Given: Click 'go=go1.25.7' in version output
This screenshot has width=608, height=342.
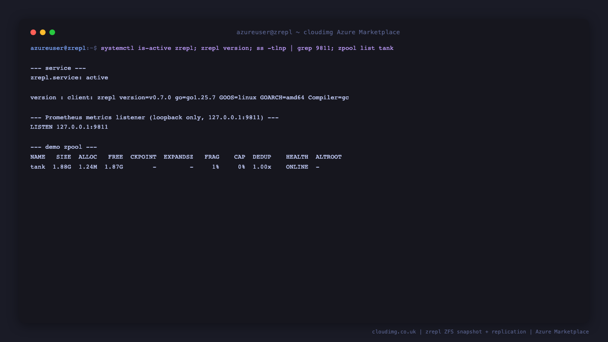Looking at the screenshot, I should click(x=195, y=97).
